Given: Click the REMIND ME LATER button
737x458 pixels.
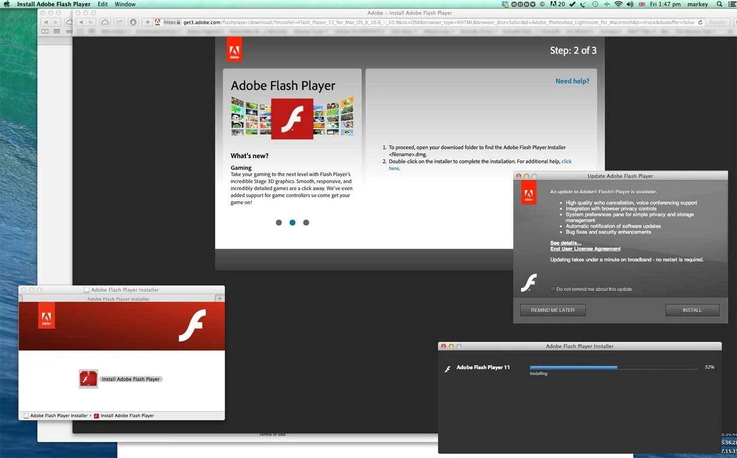Looking at the screenshot, I should click(553, 310).
